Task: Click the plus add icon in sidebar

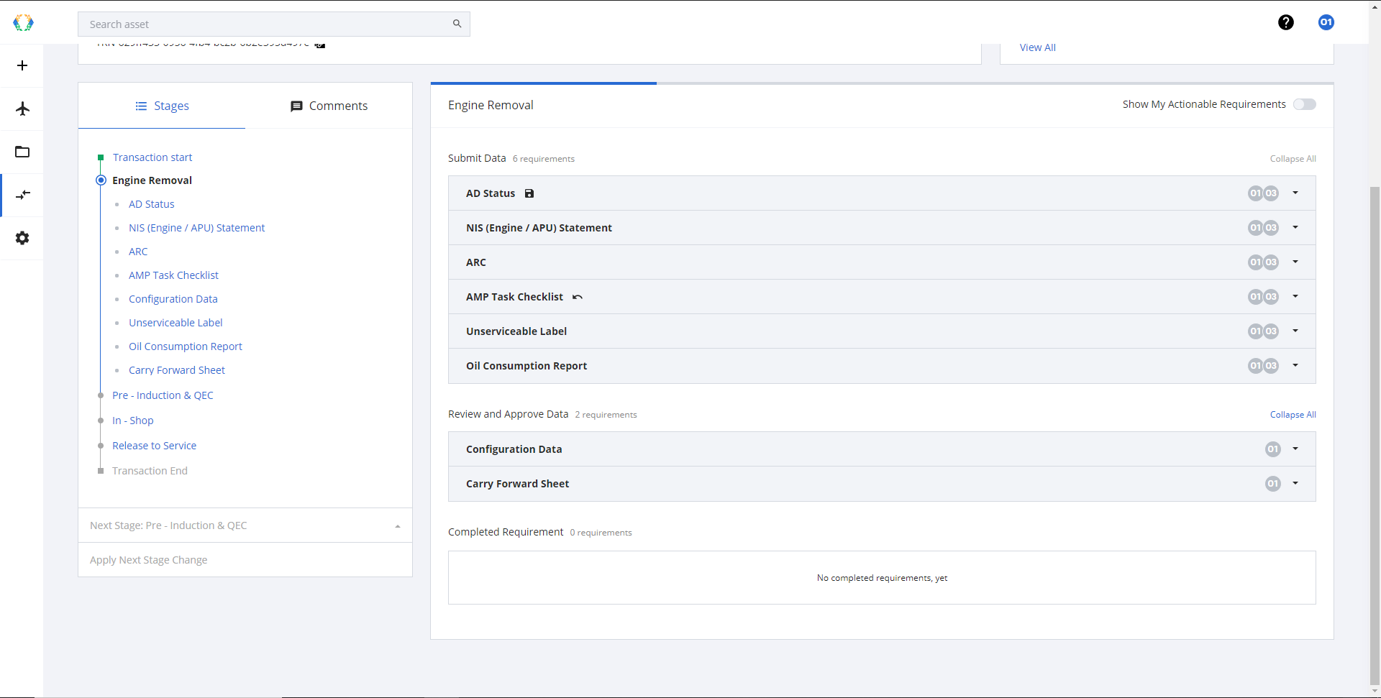Action: [22, 65]
